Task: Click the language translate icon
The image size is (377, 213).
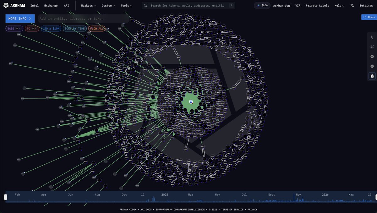Action: [352, 6]
